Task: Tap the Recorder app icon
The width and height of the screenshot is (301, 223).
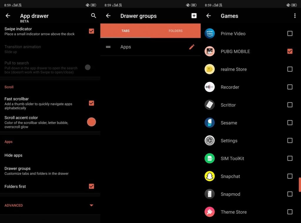Action: click(209, 87)
